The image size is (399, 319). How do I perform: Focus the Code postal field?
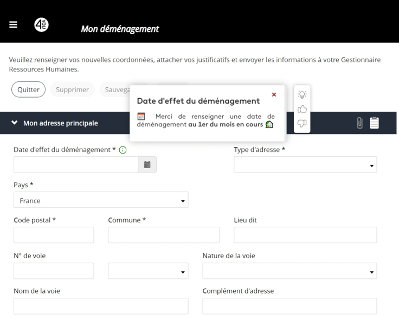54,235
